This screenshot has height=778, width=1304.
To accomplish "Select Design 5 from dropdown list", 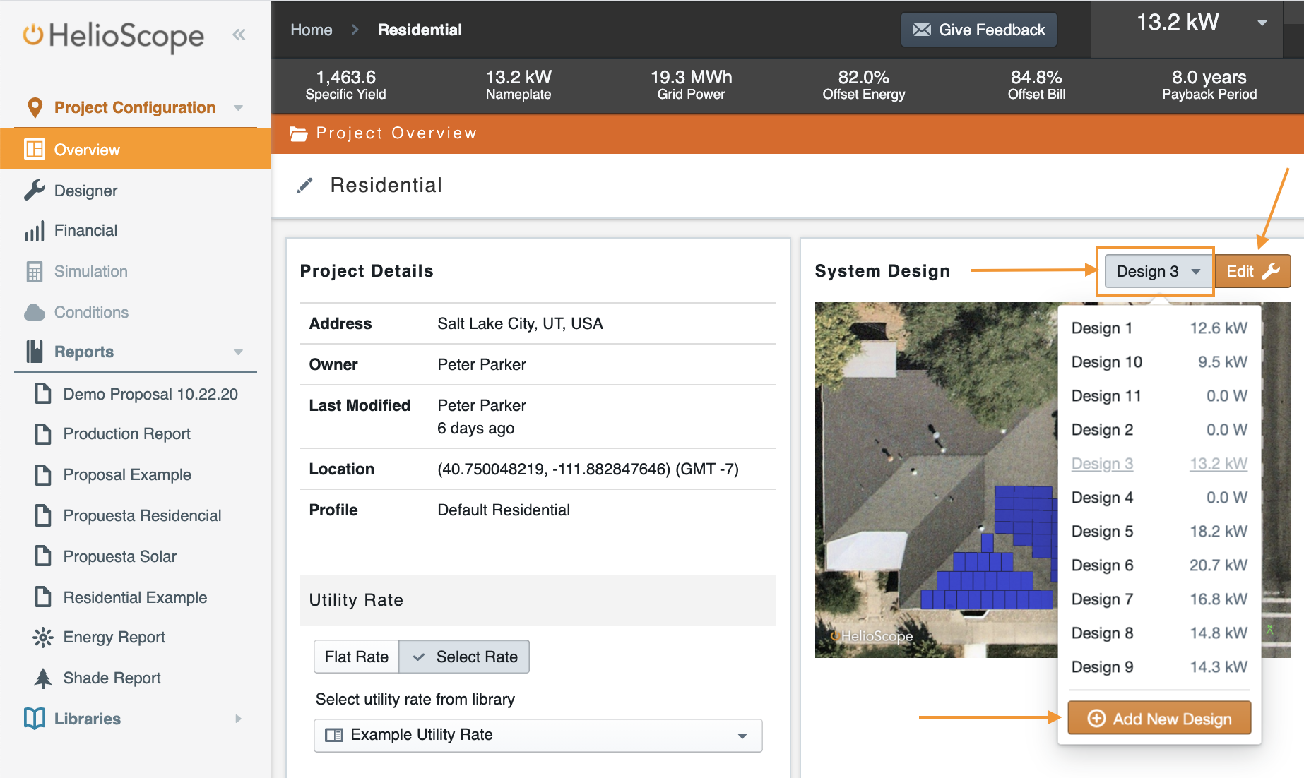I will [x=1159, y=532].
